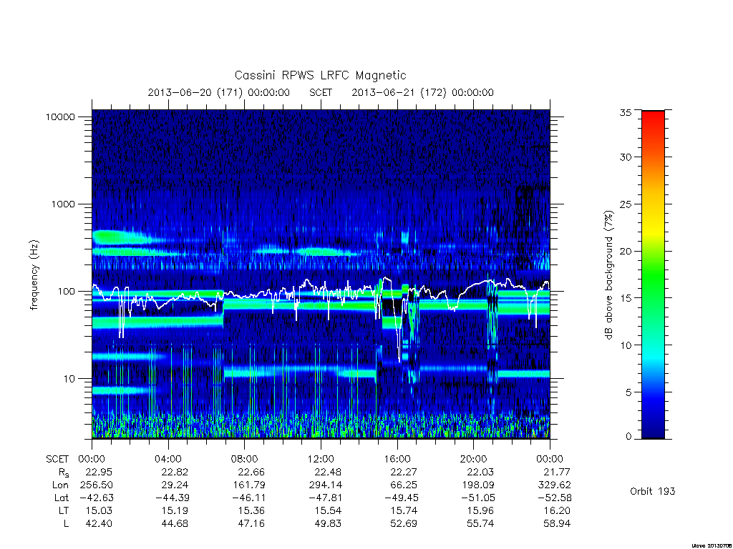Click the "20" value on color scale

click(x=625, y=251)
